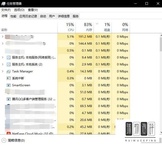This screenshot has height=145, width=162.
Task: Click the 51.0 MB memory cell
Action: pyautogui.click(x=85, y=92)
